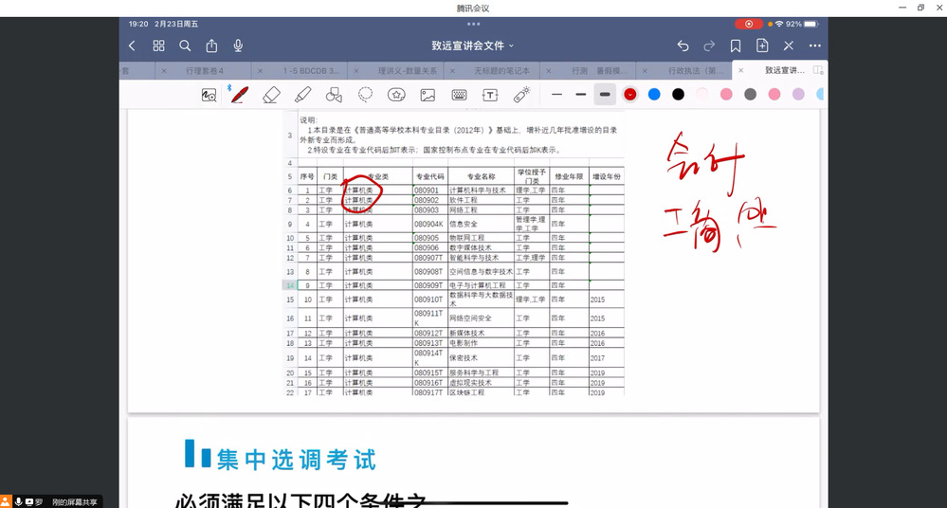The image size is (947, 508).
Task: Click cell 080901 in the table
Action: point(427,190)
